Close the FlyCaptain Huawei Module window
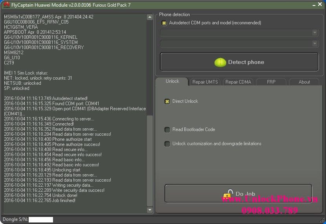326x224 pixels. [x=320, y=4]
